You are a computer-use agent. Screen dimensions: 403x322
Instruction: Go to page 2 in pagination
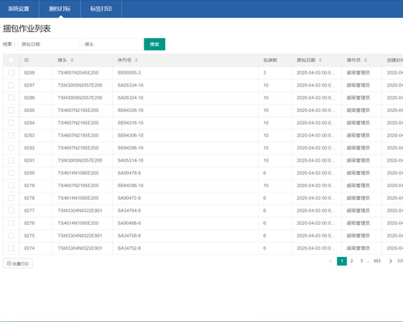pyautogui.click(x=351, y=261)
